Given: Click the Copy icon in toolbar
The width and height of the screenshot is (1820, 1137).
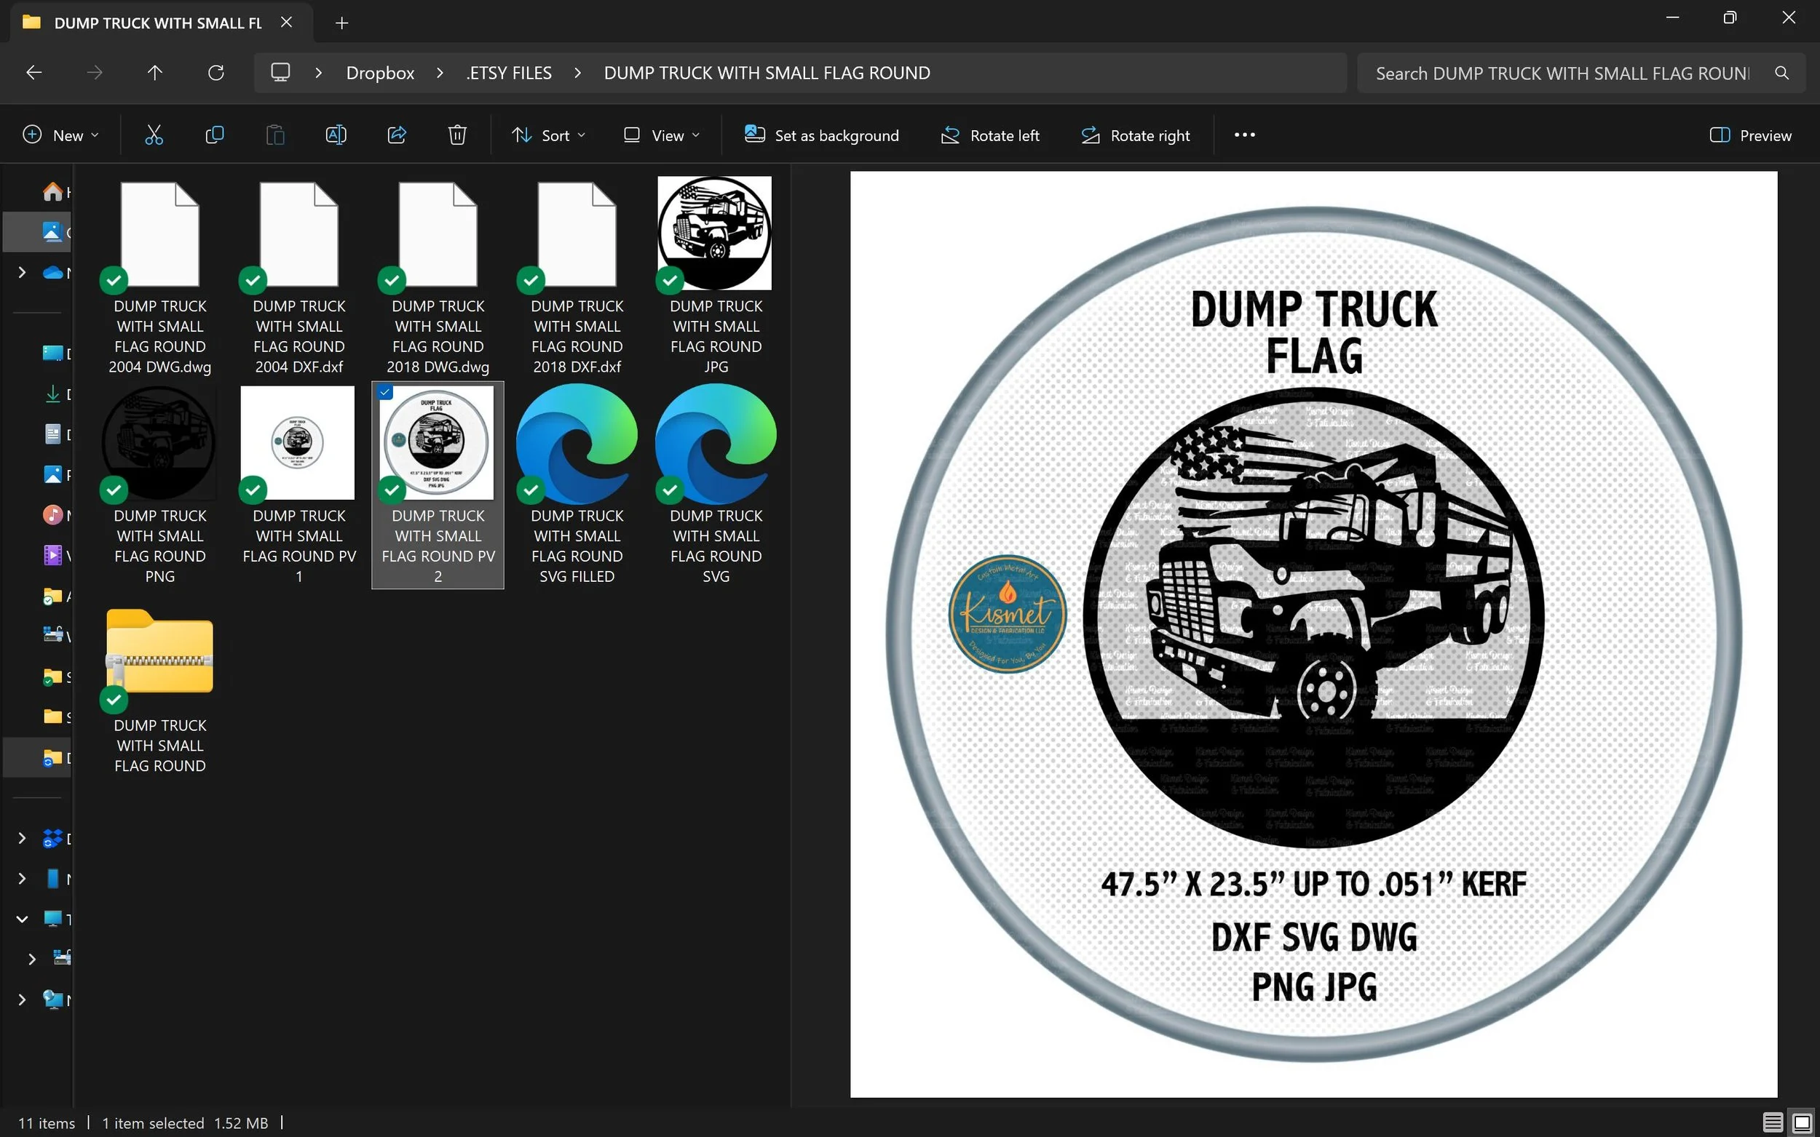Looking at the screenshot, I should point(215,135).
